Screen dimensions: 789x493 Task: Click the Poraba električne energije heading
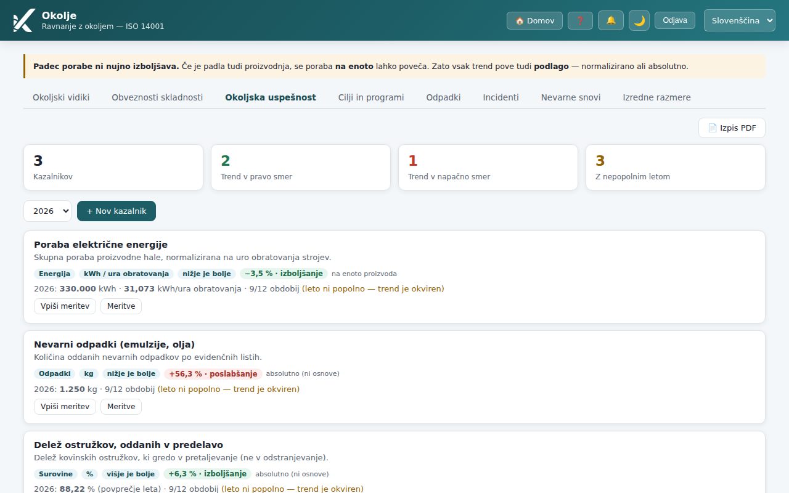[x=100, y=245]
